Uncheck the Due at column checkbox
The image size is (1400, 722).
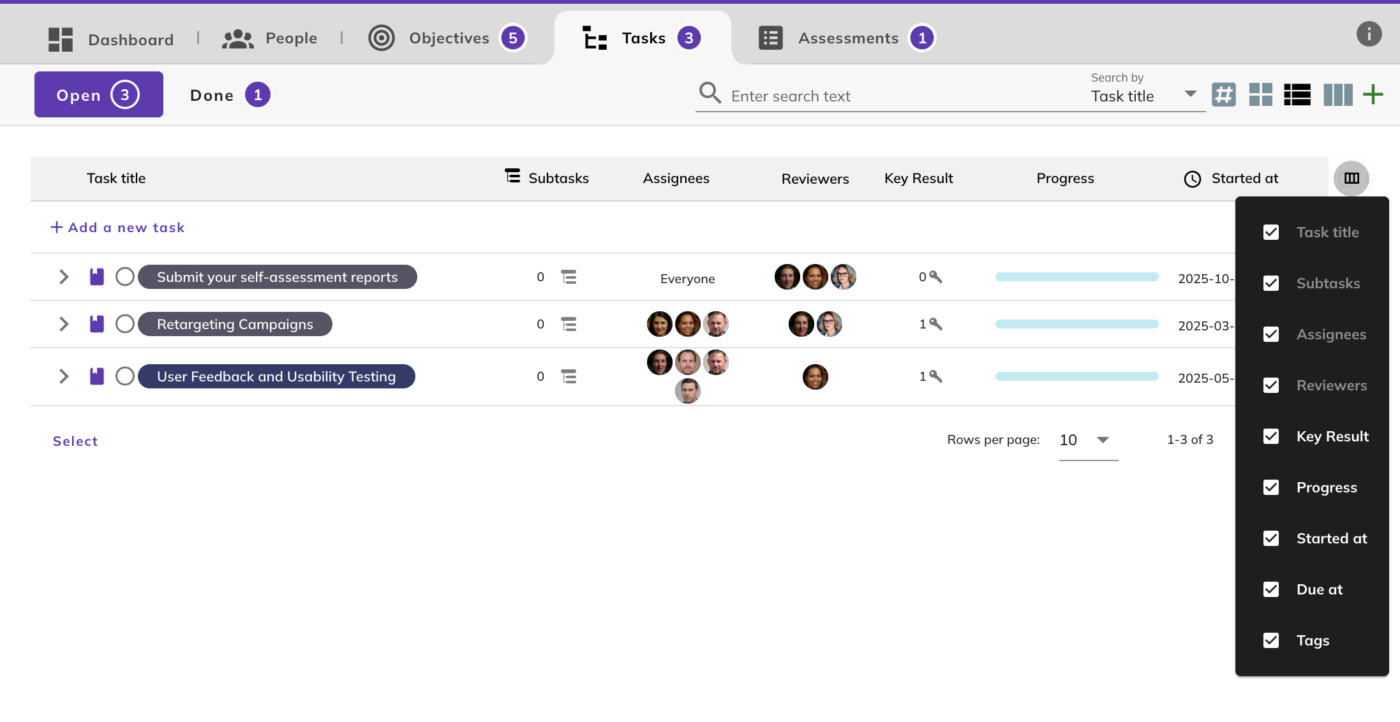click(1270, 589)
